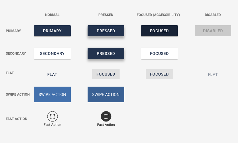Click the NORMAL column header
The height and width of the screenshot is (143, 238).
click(52, 15)
